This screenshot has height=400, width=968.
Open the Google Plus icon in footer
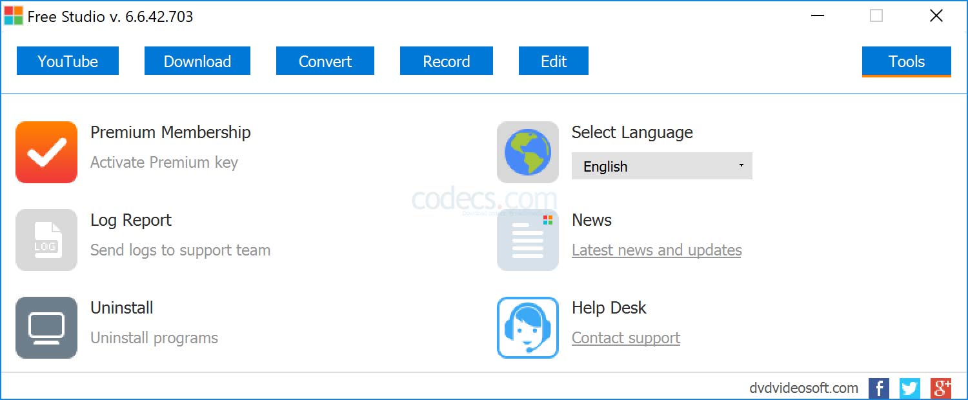click(x=941, y=388)
